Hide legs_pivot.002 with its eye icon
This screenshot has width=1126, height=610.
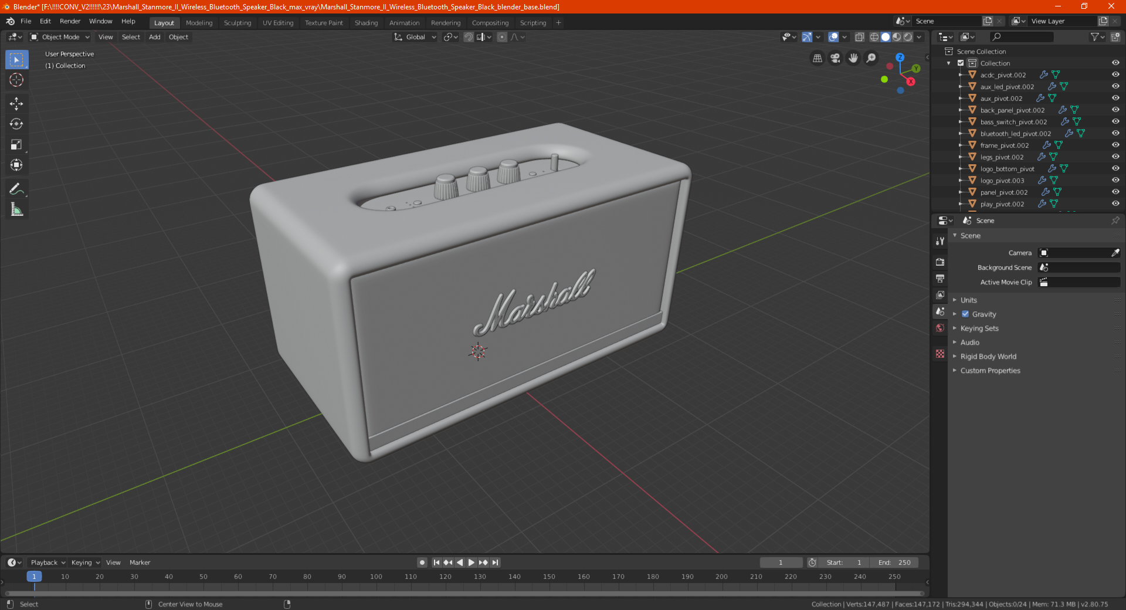[1115, 157]
